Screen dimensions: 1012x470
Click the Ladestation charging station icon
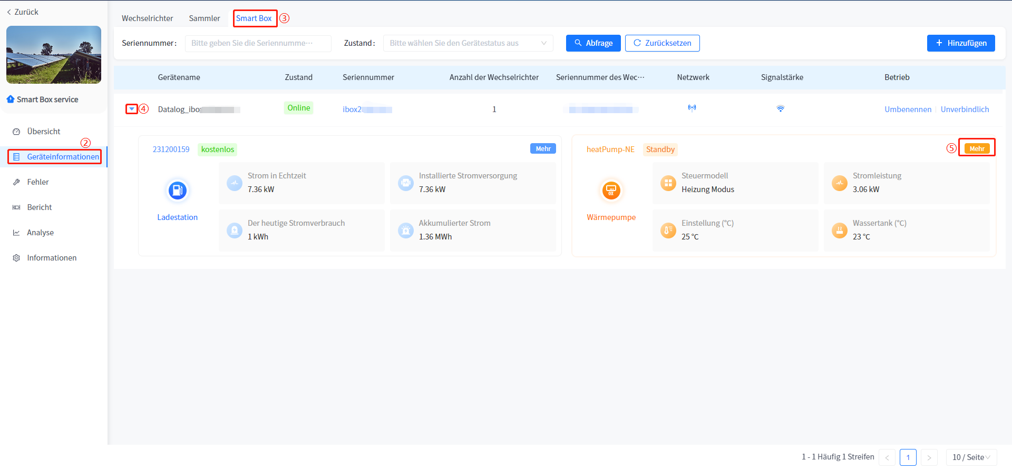pyautogui.click(x=178, y=191)
